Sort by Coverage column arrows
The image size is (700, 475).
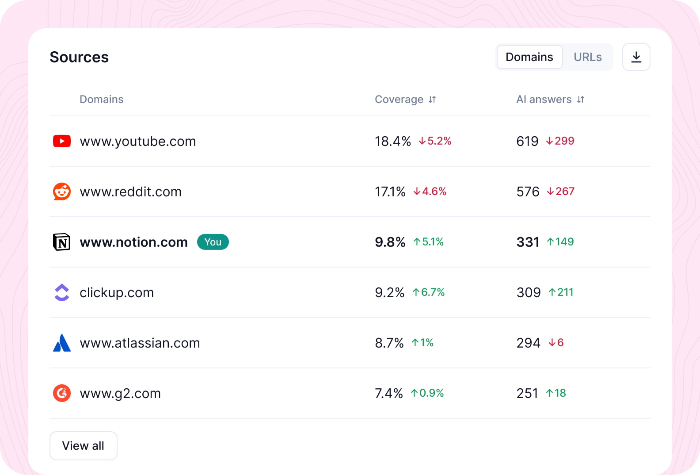[432, 100]
